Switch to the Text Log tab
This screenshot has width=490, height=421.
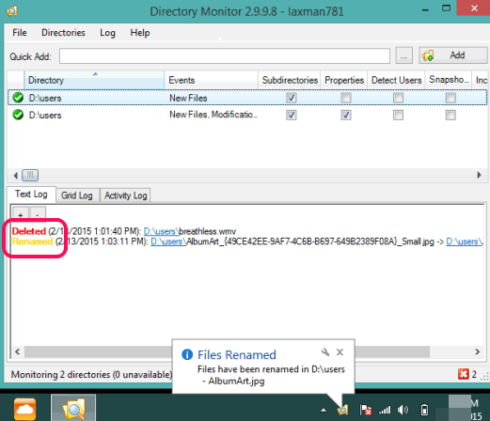pyautogui.click(x=31, y=195)
